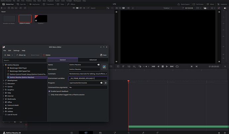
Task: Click the media pool Search field
Action: (98, 8)
